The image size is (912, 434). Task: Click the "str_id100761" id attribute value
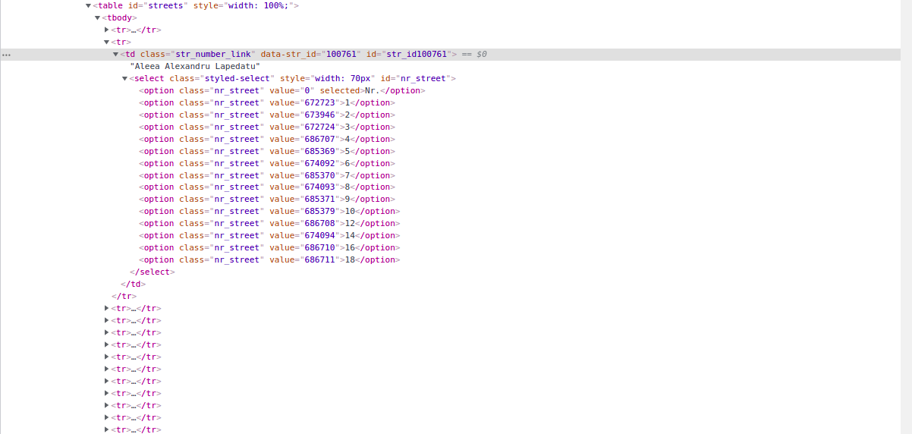pyautogui.click(x=417, y=55)
